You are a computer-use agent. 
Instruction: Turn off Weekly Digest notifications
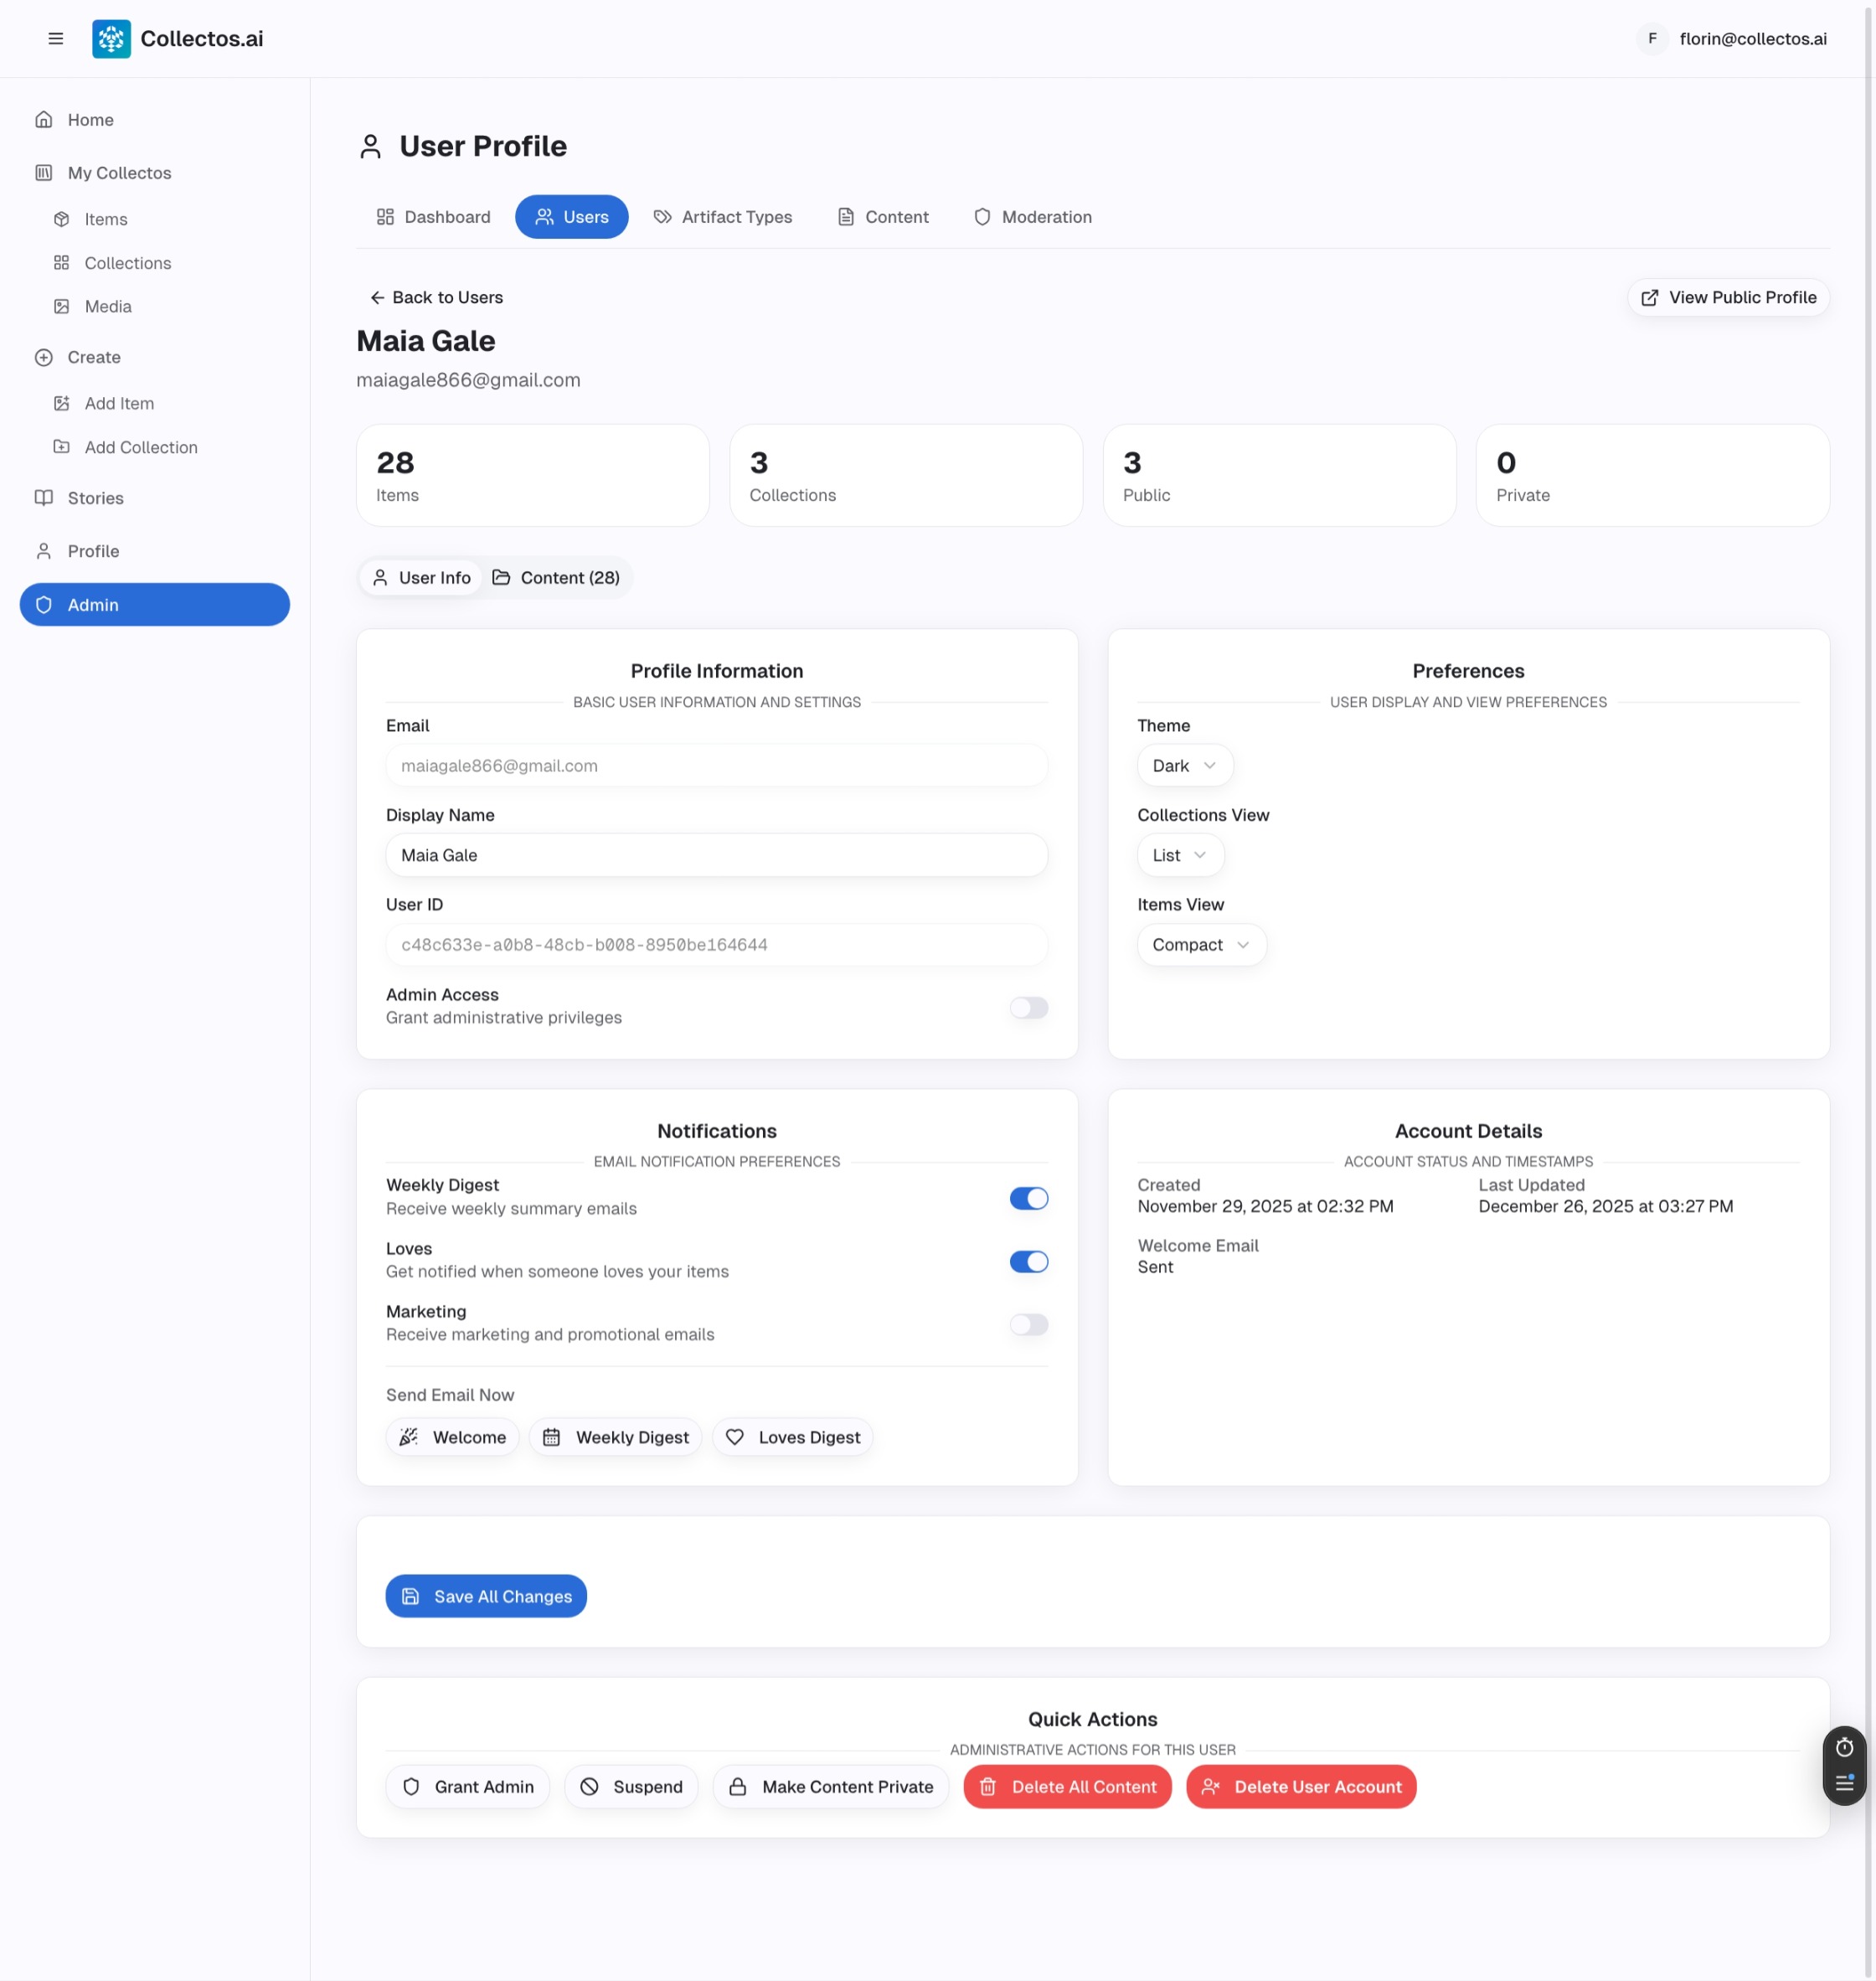tap(1028, 1198)
